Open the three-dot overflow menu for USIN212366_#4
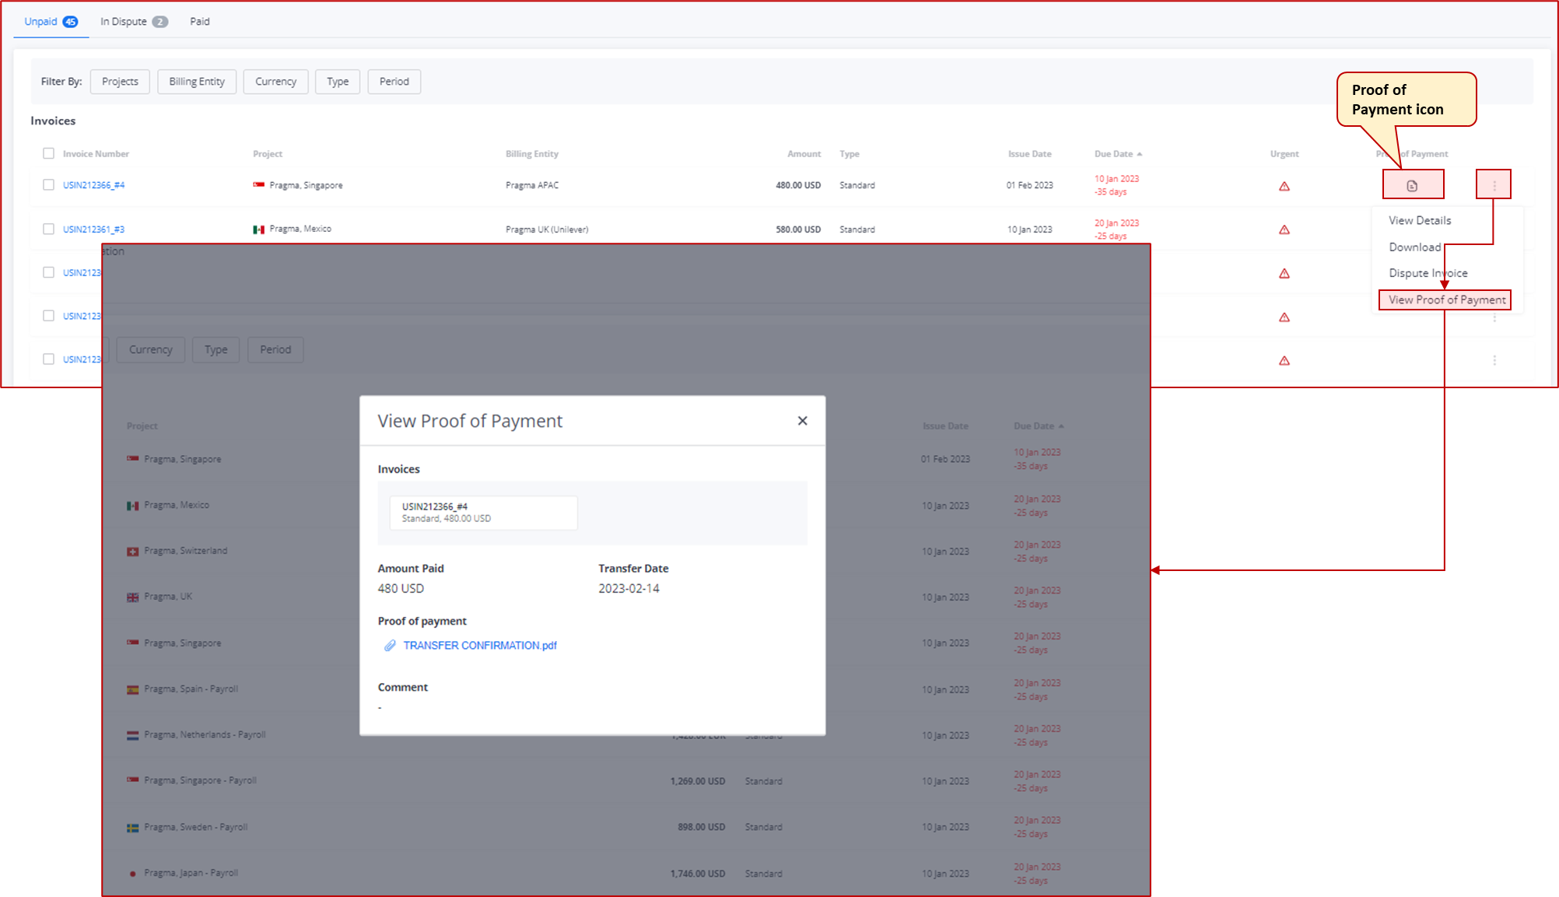The height and width of the screenshot is (897, 1559). click(x=1494, y=184)
